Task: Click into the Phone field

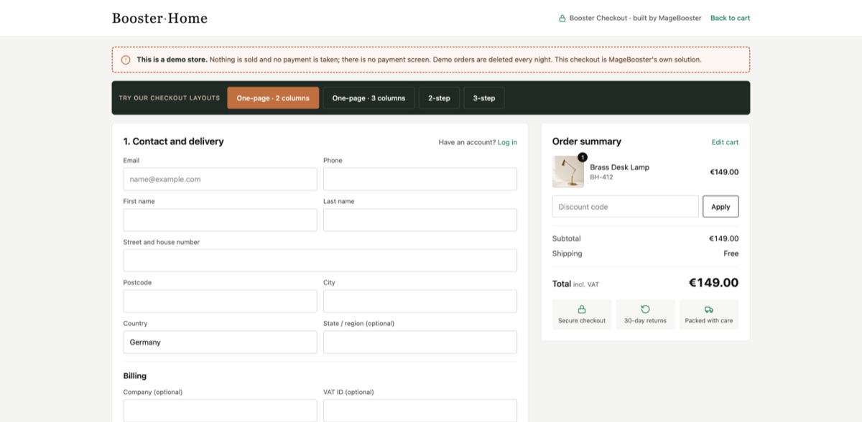Action: 420,179
